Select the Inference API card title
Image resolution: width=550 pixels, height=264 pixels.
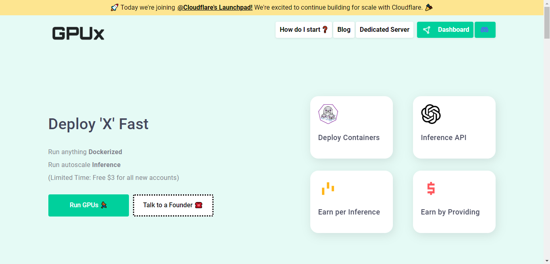coord(444,138)
